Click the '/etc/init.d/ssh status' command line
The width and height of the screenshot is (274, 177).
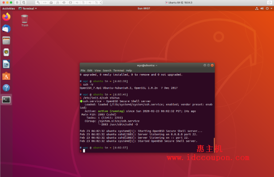[x=100, y=98]
